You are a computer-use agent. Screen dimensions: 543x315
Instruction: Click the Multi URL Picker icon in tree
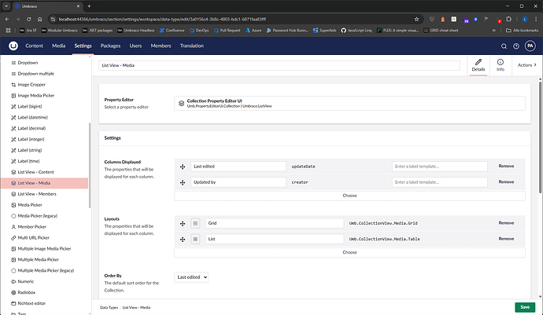tap(13, 238)
